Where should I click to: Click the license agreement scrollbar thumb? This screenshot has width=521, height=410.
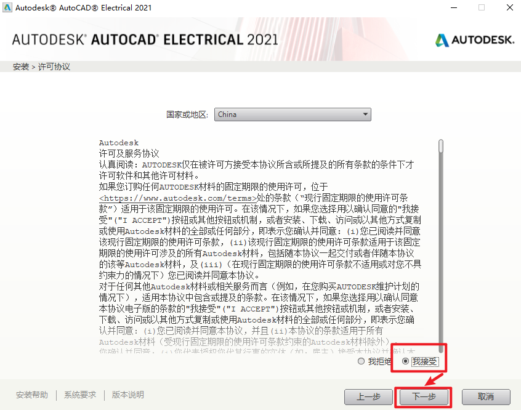click(441, 146)
